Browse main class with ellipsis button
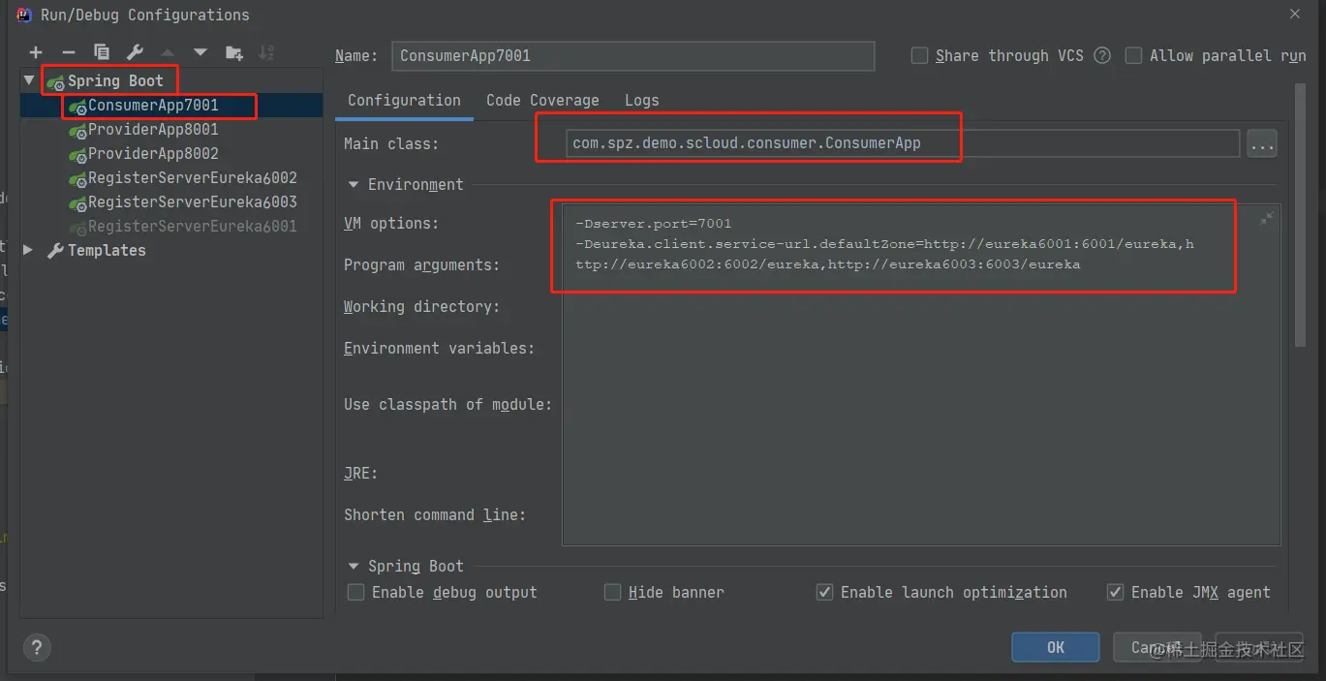The image size is (1326, 681). 1261,143
